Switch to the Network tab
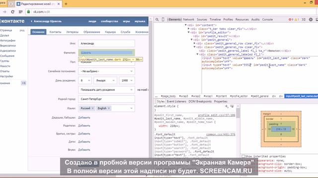 tap(189, 20)
